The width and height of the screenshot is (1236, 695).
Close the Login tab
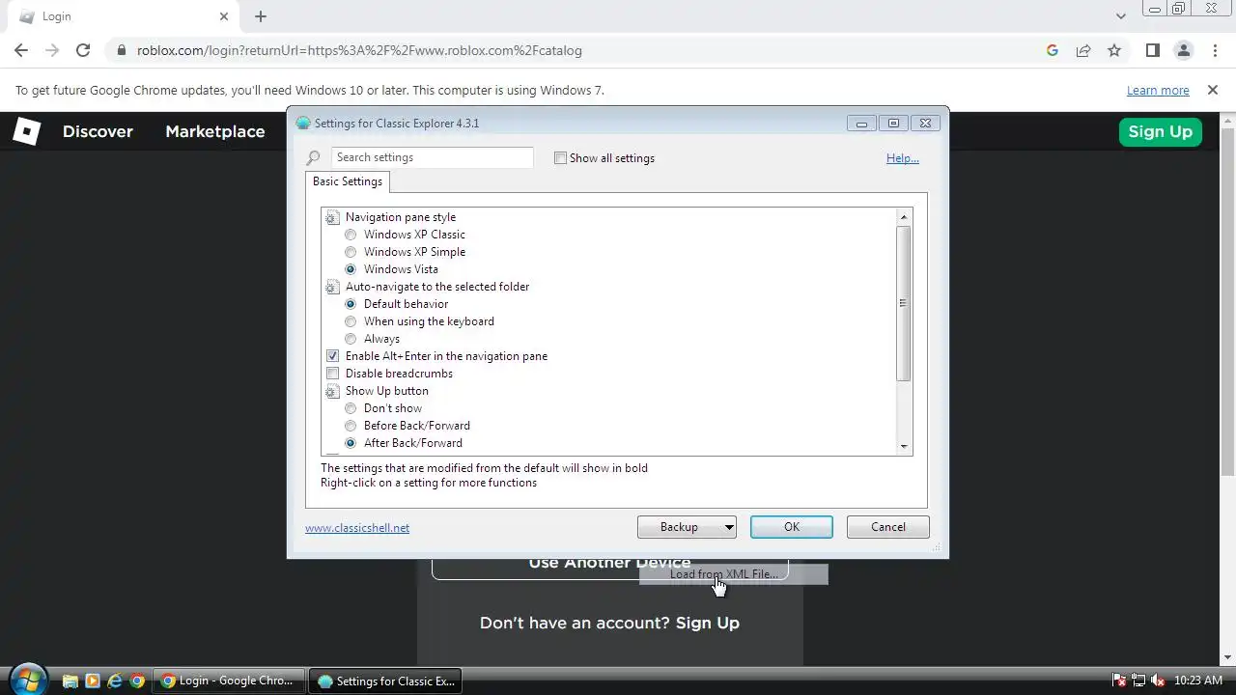click(224, 16)
